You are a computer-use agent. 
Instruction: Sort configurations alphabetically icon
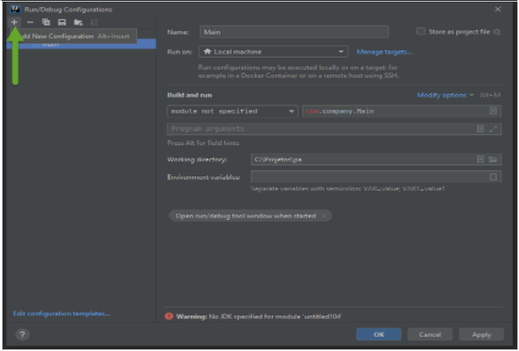[x=94, y=22]
